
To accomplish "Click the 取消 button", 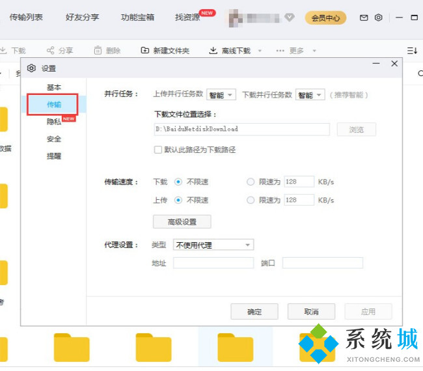I will pyautogui.click(x=311, y=312).
